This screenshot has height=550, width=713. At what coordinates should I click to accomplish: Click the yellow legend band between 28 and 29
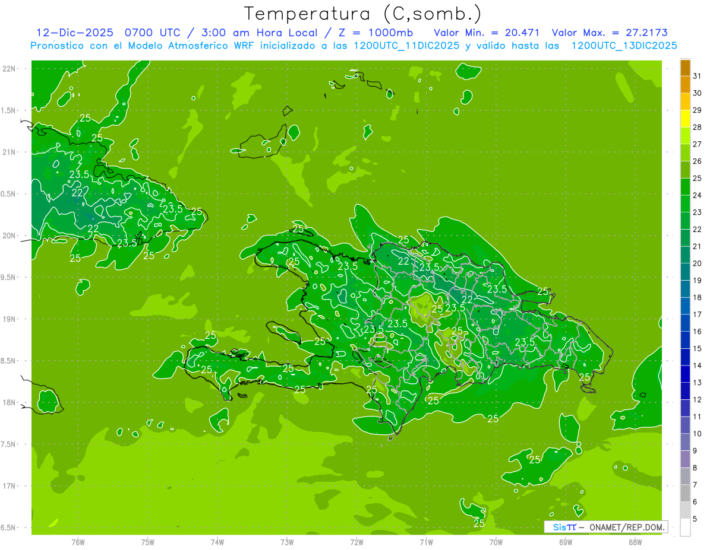point(685,119)
